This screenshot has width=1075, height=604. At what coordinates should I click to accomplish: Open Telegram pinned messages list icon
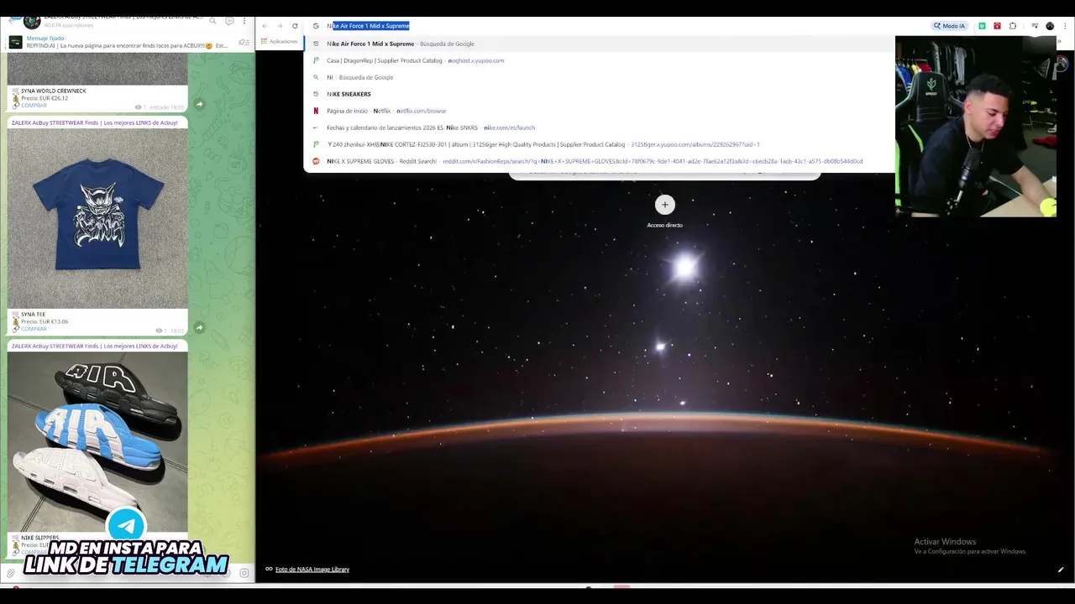244,42
